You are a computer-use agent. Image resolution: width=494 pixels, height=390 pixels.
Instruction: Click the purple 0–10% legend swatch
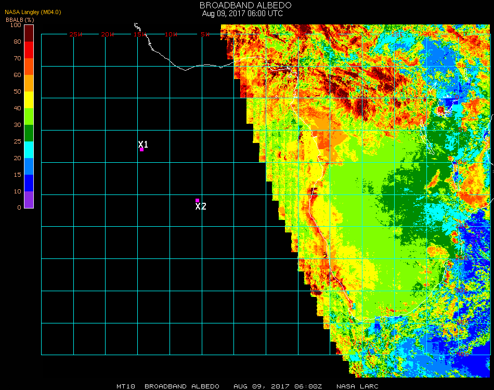point(29,200)
